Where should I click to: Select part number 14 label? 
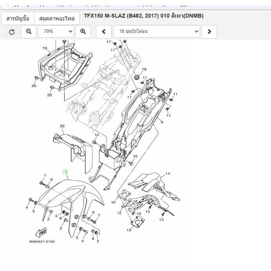(168, 173)
